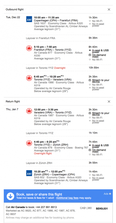The image size is (116, 223).
Task: Click the Ads info icon
Action: click(x=110, y=194)
